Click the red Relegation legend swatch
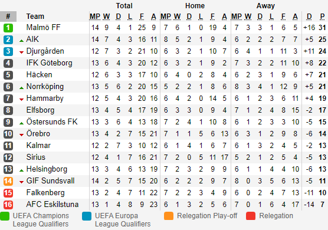This screenshot has width=328, height=230. pyautogui.click(x=251, y=216)
